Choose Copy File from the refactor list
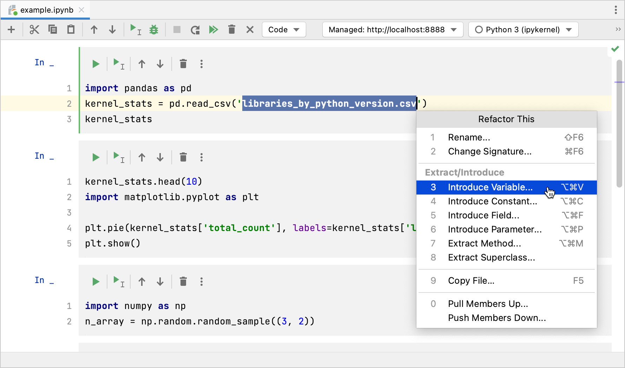Screen dimensions: 625x368 [471, 281]
